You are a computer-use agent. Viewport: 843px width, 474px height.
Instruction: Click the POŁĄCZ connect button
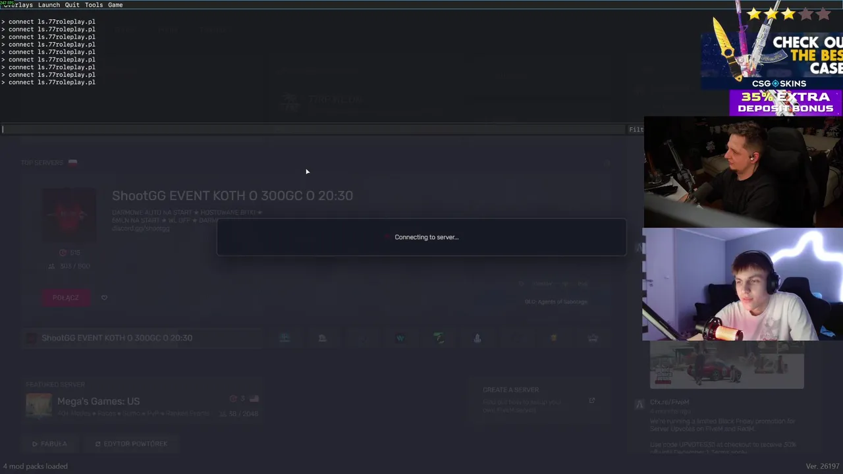(x=65, y=298)
